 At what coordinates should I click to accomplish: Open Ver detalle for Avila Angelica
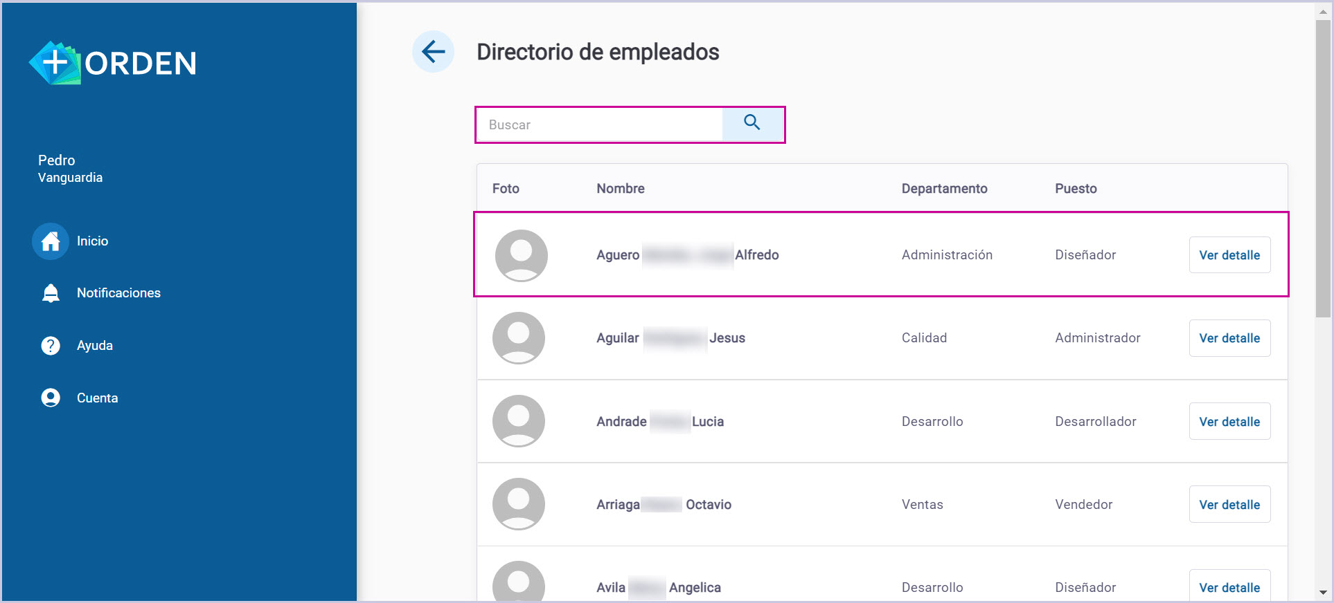pos(1229,587)
